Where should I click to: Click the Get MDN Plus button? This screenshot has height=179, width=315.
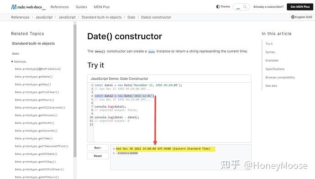click(300, 7)
